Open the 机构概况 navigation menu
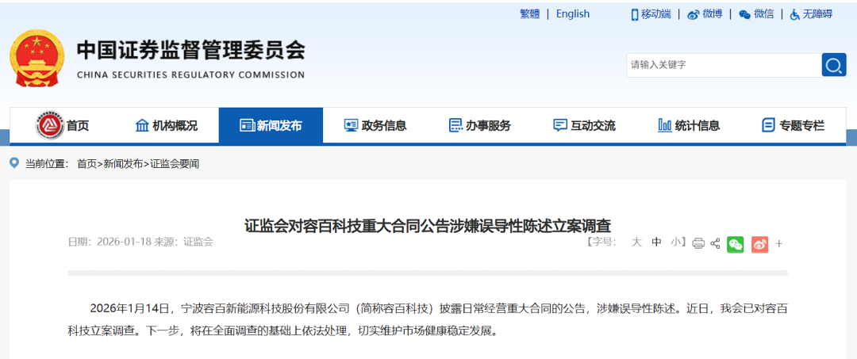Viewport: 857px width, 359px height. point(167,125)
